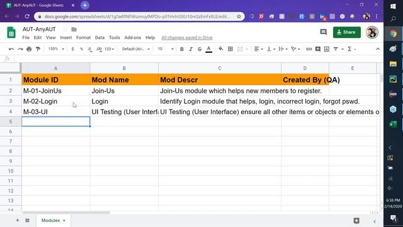Click All changes saved in Drive link
This screenshot has width=403, height=227.
[187, 38]
